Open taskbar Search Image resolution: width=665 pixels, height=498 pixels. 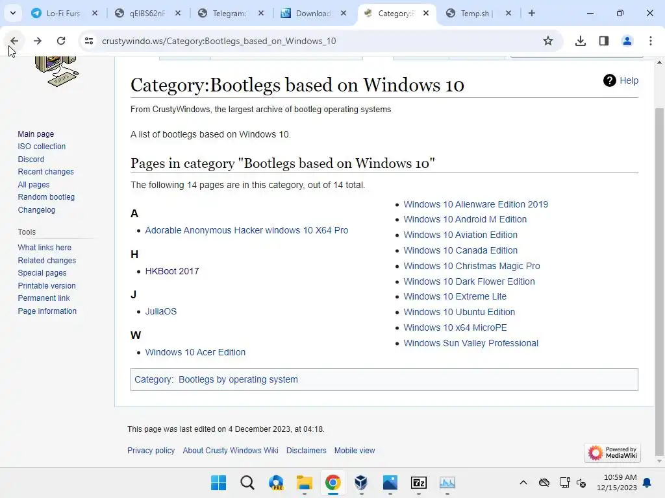click(x=247, y=482)
